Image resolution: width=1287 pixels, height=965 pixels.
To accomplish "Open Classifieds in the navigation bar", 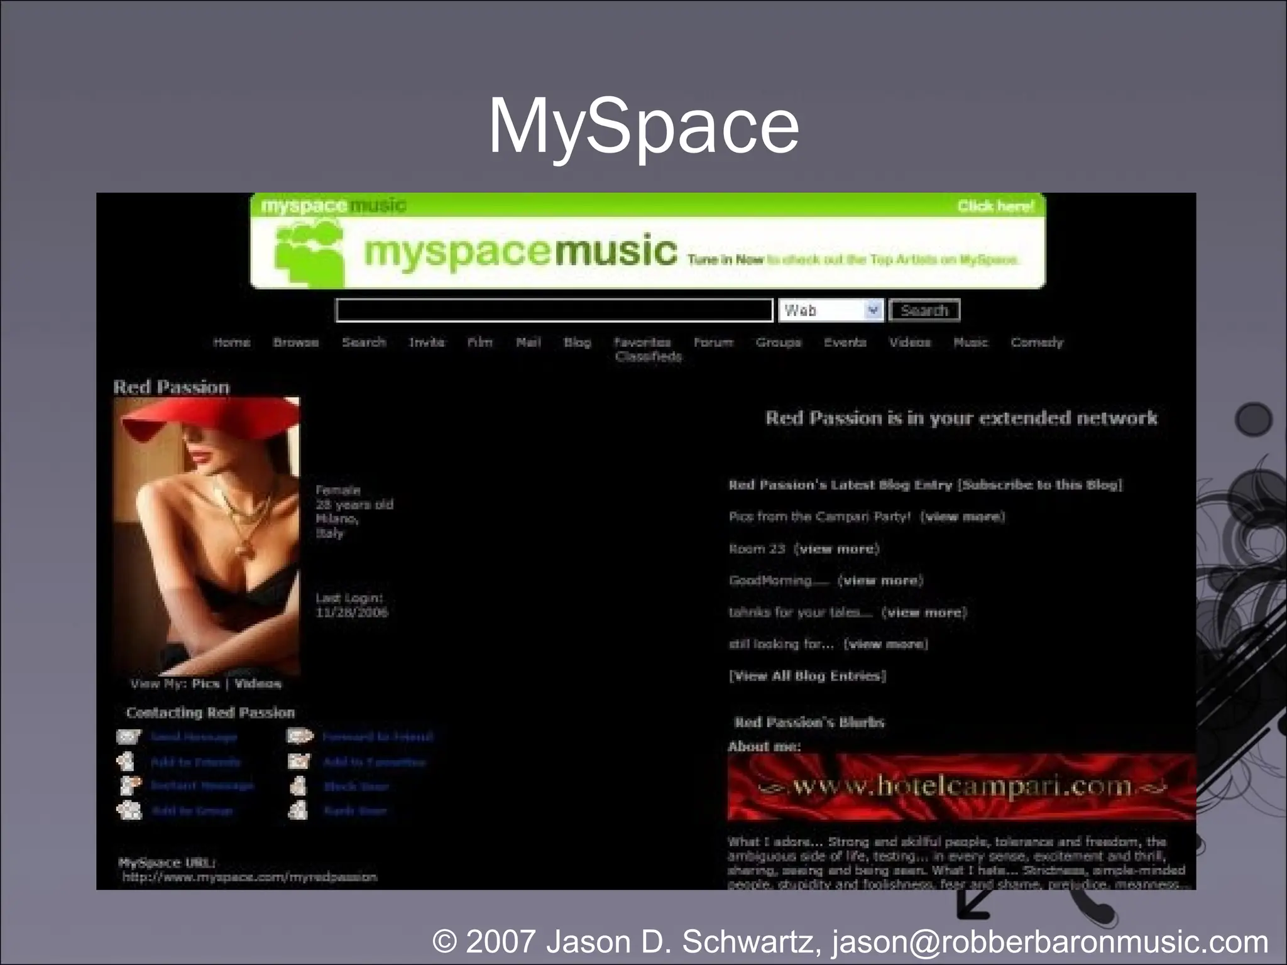I will coord(649,357).
